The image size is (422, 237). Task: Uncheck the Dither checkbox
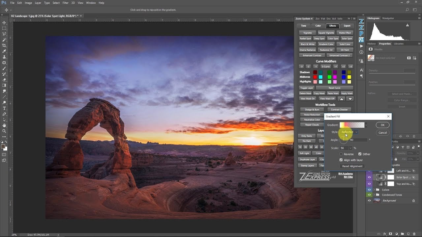tap(360, 154)
